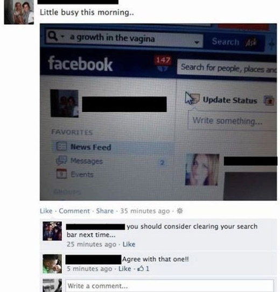Focus the Search for people, places field
The image size is (280, 292).
(227, 68)
